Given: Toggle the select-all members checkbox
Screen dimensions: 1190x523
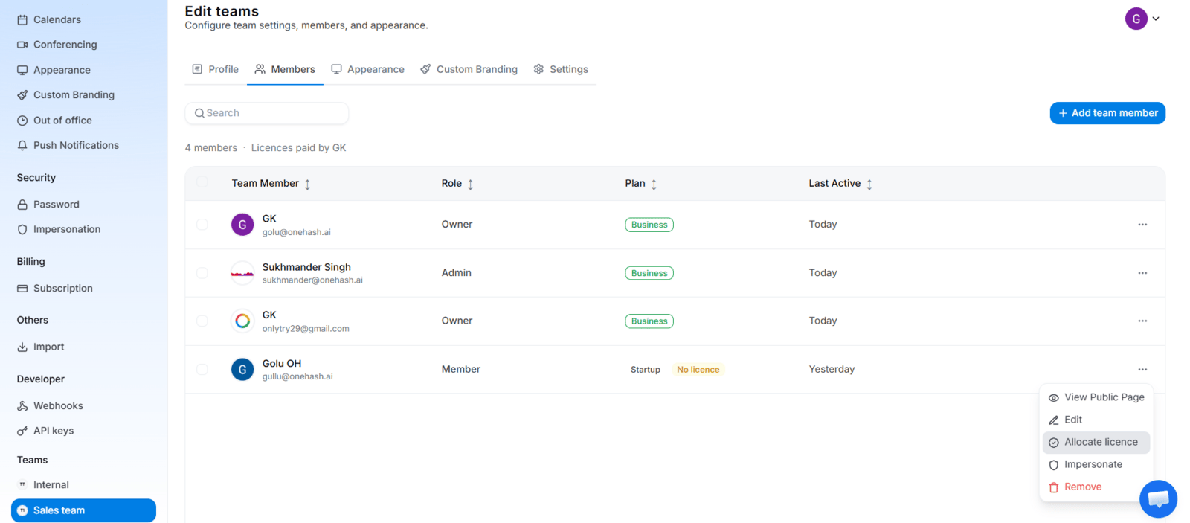Looking at the screenshot, I should [x=202, y=182].
